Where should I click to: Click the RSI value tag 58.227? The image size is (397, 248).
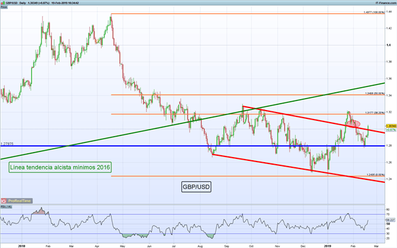tap(391, 220)
